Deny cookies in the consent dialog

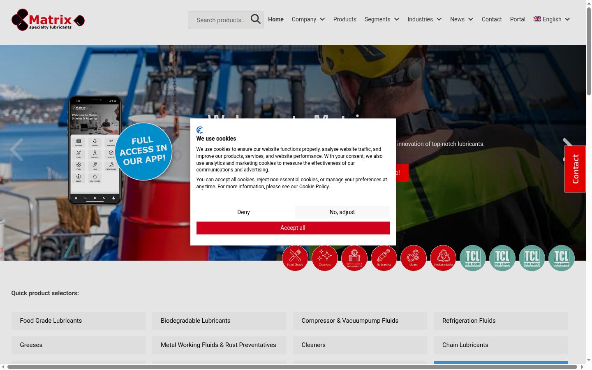tap(243, 212)
